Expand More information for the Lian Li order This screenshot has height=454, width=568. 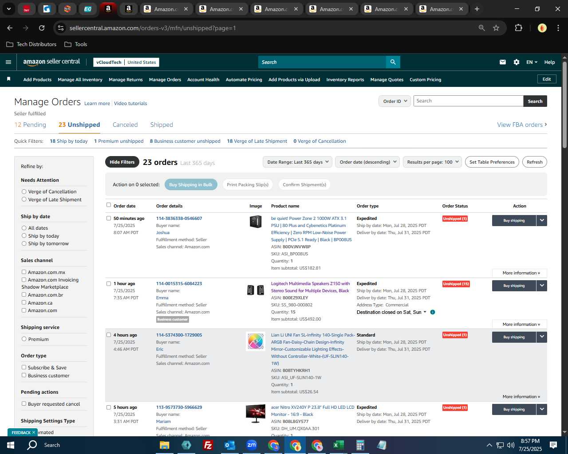(x=521, y=397)
